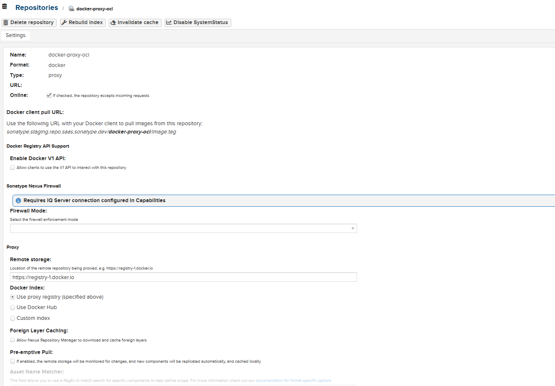555x386 pixels.
Task: Click the Disable SystemStatus button
Action: 197,22
